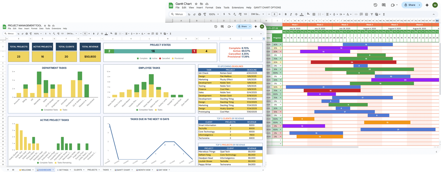Switch to the MONTH VIEW sheet tab
Screen dimensions: 441x172
pos(144,170)
